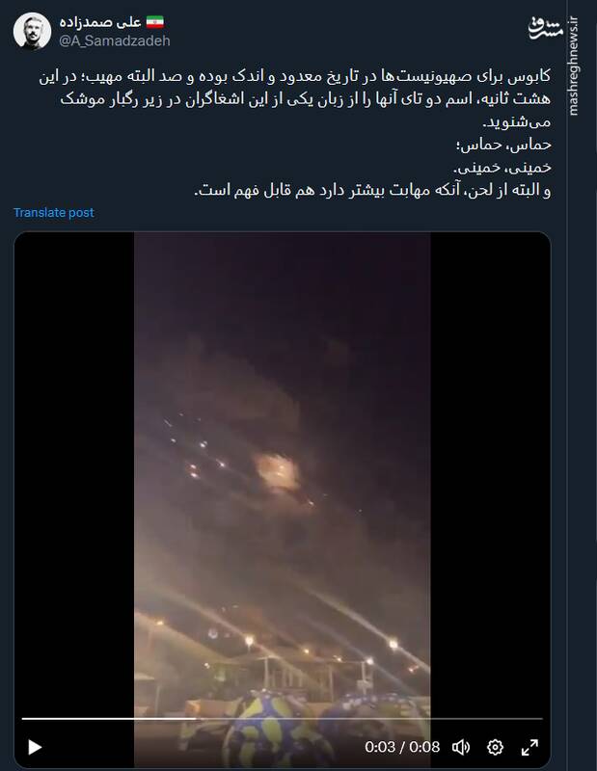Viewport: 597px width, 771px height.
Task: Open the author's display name علی صمدزاده
Action: 100,22
